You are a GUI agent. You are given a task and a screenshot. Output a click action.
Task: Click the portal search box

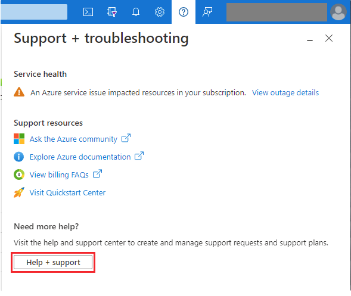pos(34,12)
